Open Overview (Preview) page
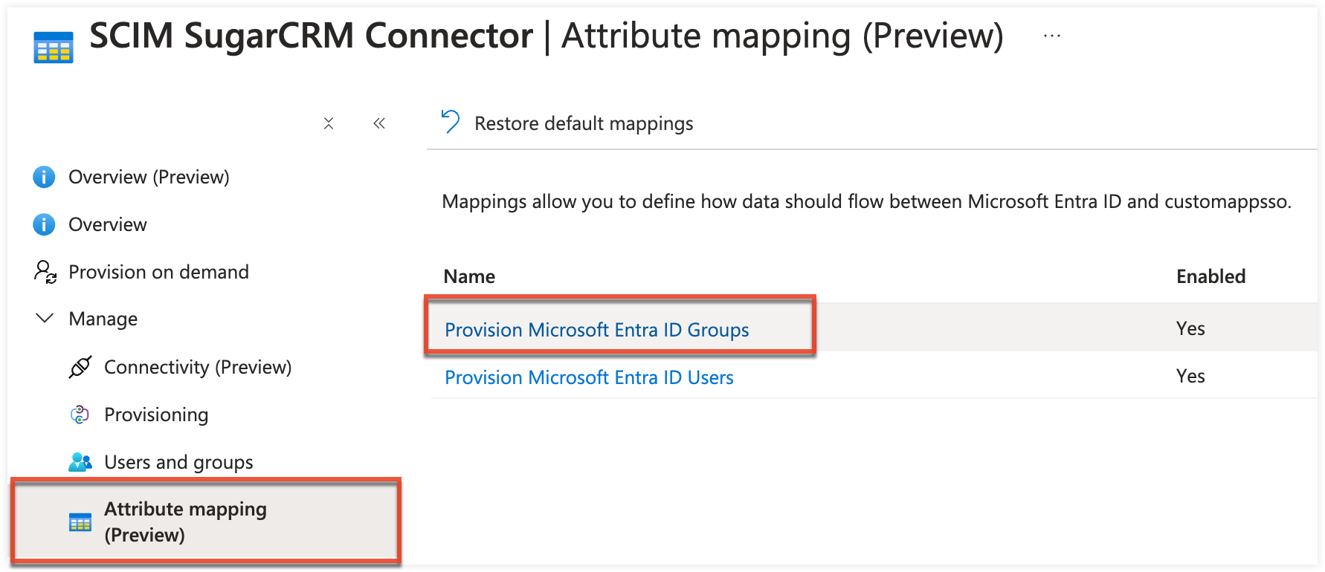The width and height of the screenshot is (1325, 572). pyautogui.click(x=149, y=177)
